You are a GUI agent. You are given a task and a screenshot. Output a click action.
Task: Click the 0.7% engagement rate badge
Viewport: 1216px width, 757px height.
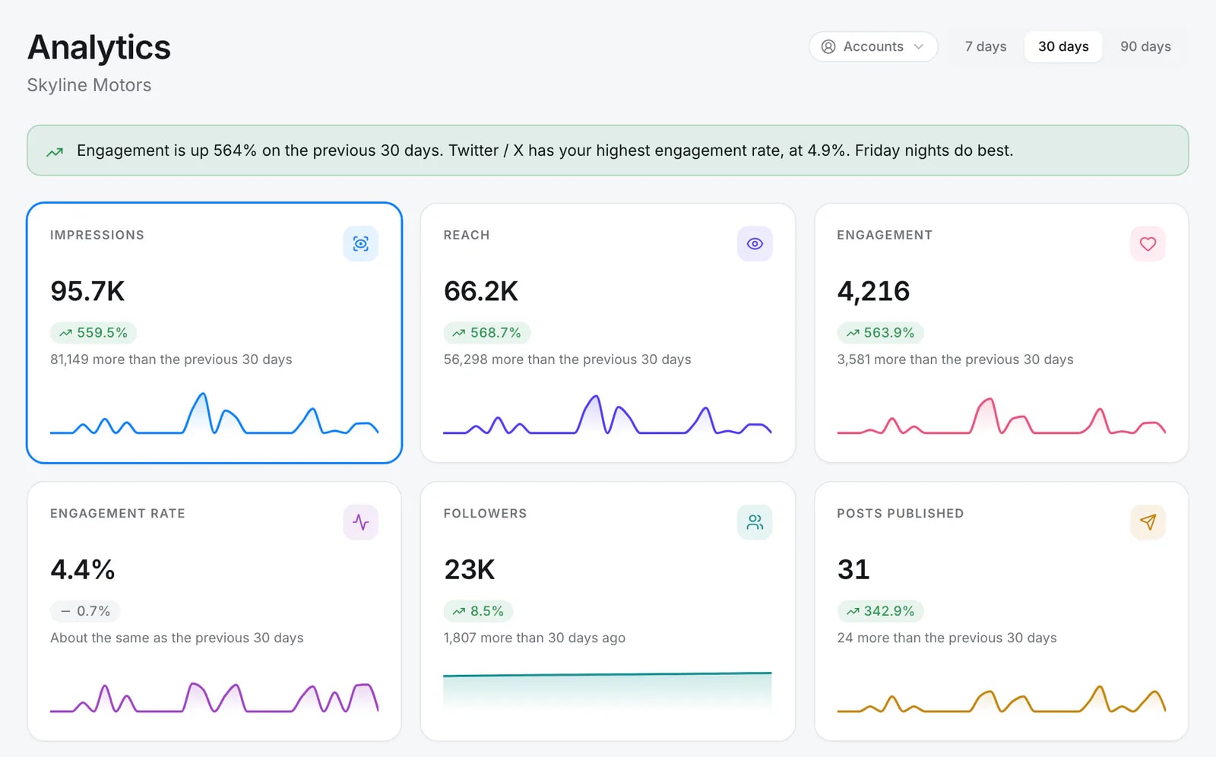(85, 611)
